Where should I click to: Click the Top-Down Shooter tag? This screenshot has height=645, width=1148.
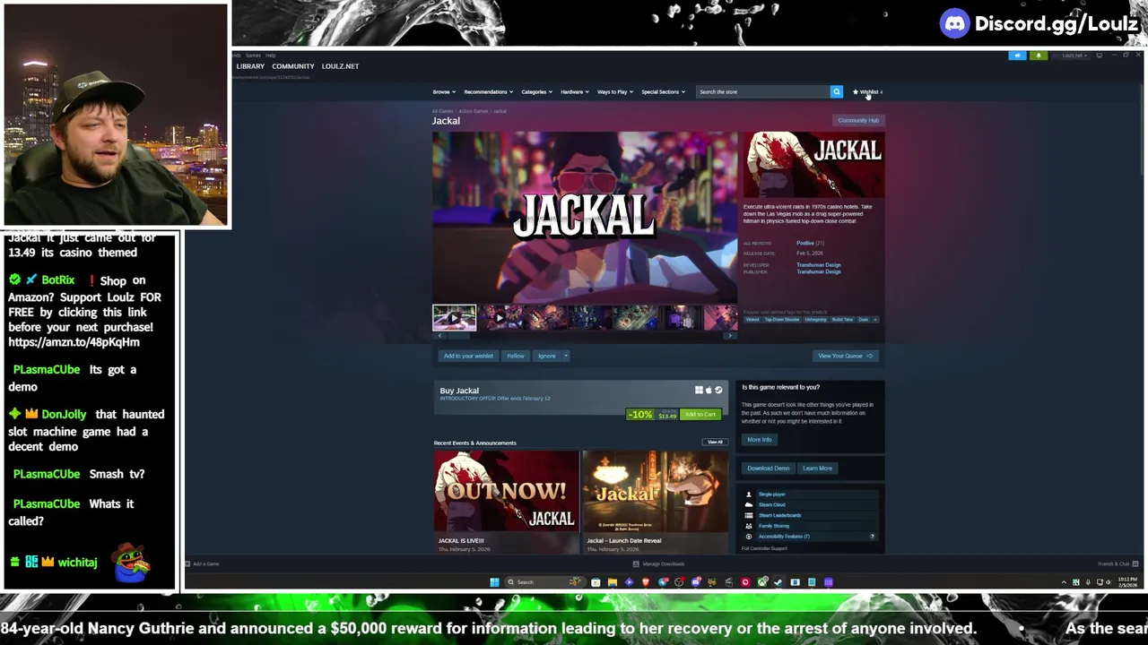(x=781, y=319)
